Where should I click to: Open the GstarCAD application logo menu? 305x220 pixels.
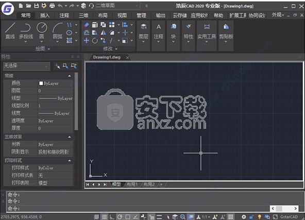(8, 9)
